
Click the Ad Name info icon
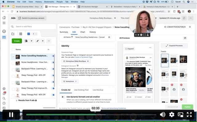click(72, 37)
